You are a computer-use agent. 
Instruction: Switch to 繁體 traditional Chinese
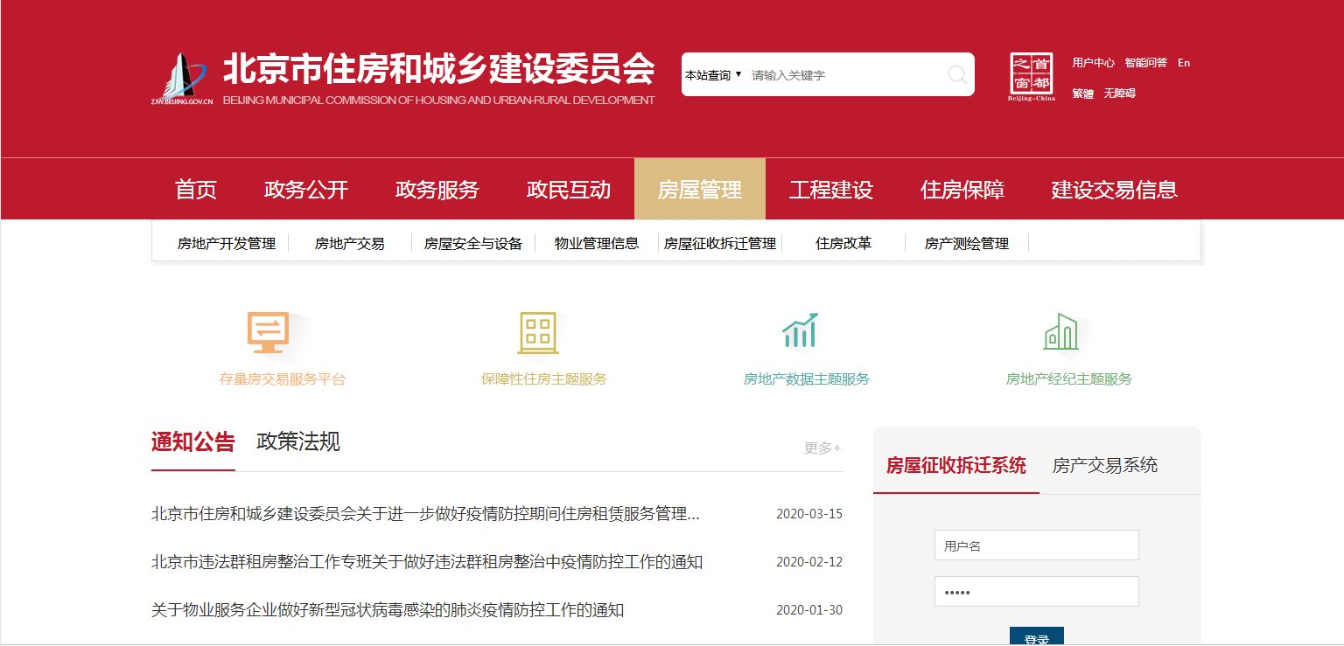pos(1083,94)
